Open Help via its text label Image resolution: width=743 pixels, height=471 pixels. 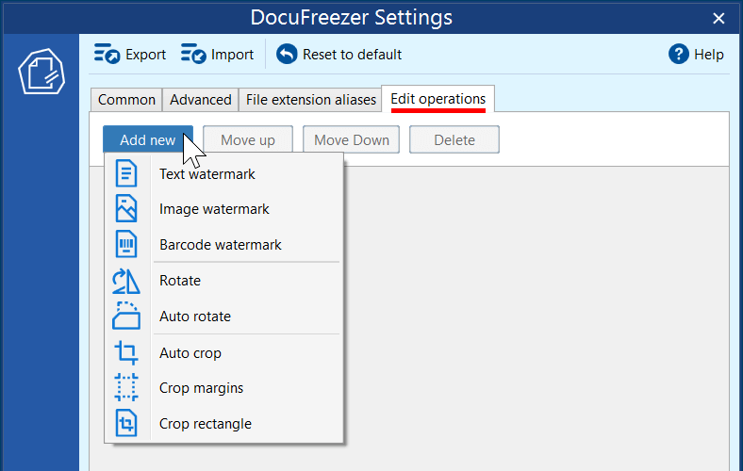(708, 55)
